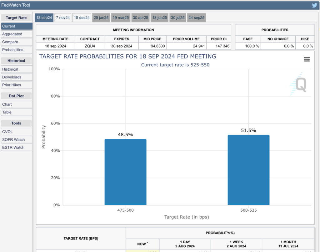Click the 100,0 % ease probability
The width and height of the screenshot is (320, 252).
[x=252, y=46]
